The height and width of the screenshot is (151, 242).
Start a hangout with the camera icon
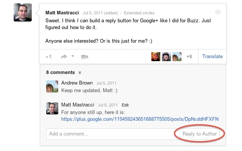pos(85,57)
